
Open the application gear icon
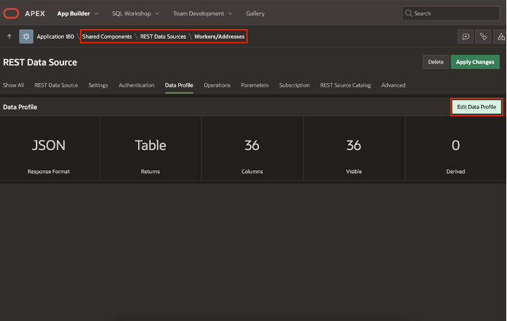tap(26, 37)
